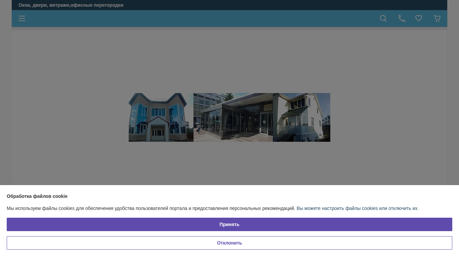Screen dimensions: 459x258
Task: Open the hamburger menu
Action: [22, 18]
